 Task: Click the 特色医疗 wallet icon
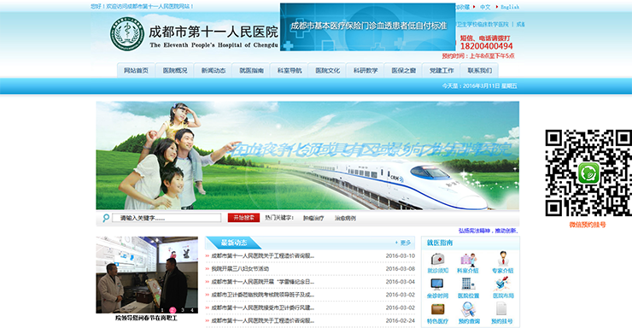[438, 309]
